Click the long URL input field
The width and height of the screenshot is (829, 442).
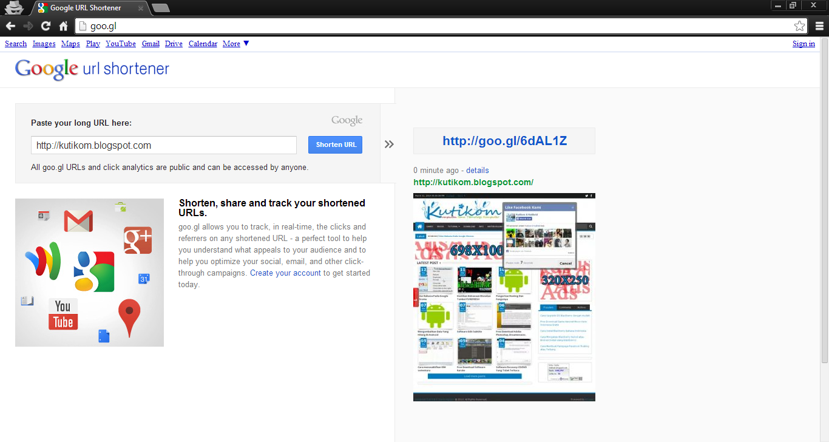point(164,145)
